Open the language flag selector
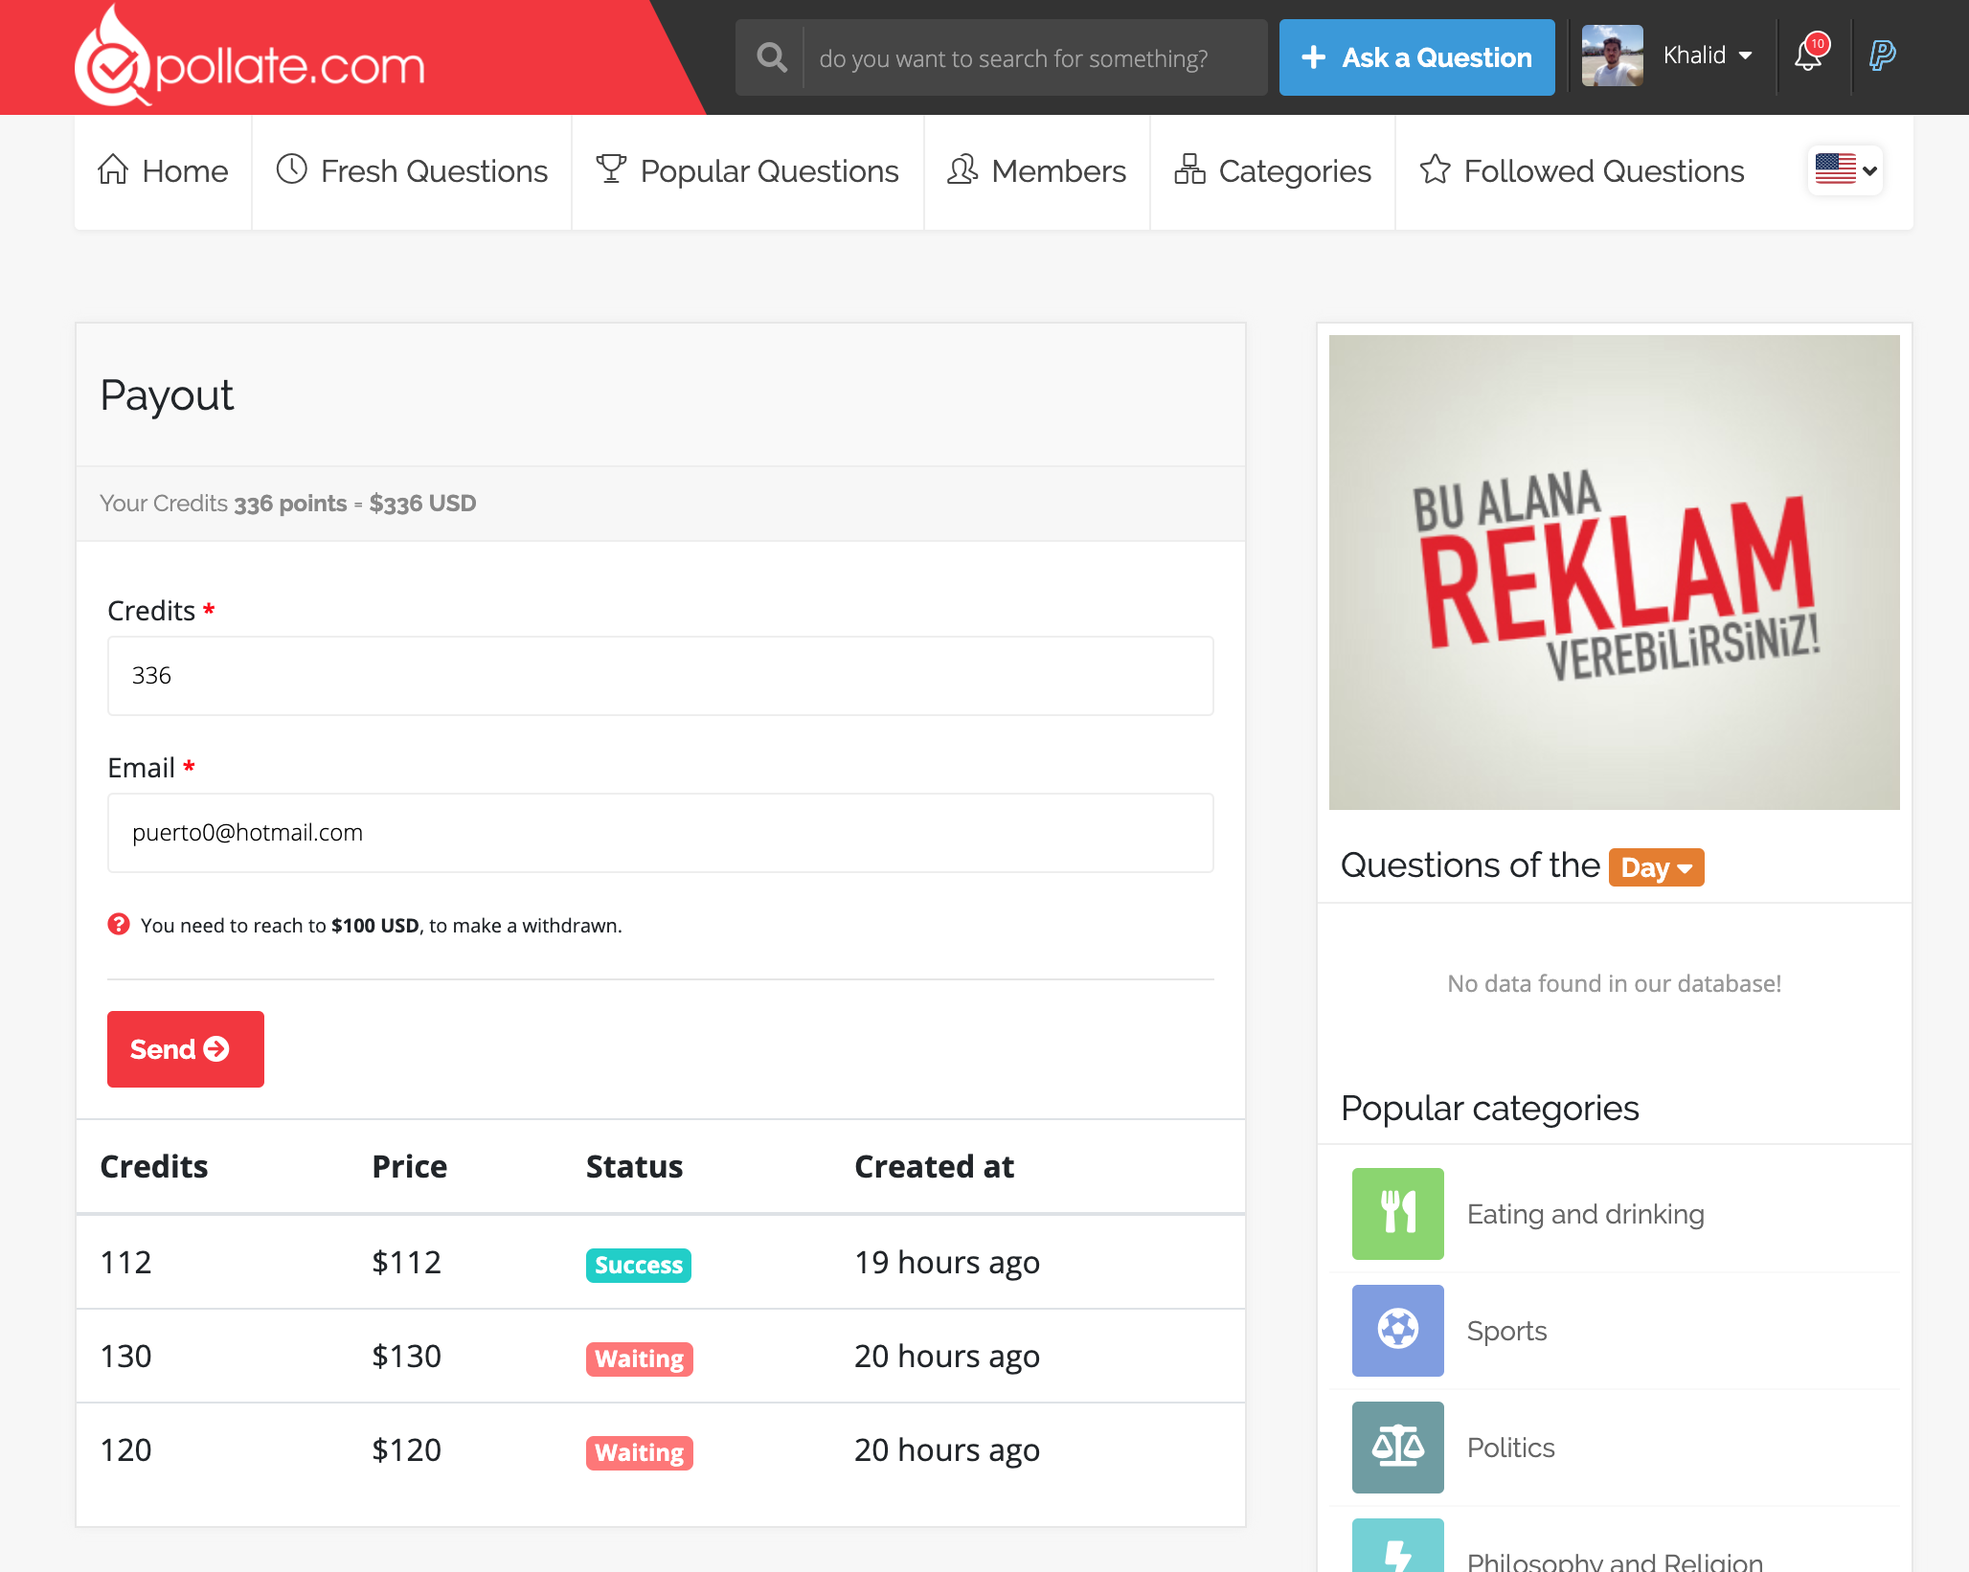 pos(1845,170)
